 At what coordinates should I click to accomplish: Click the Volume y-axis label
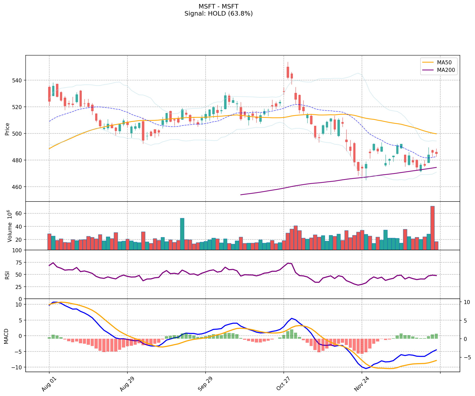[x=10, y=226]
